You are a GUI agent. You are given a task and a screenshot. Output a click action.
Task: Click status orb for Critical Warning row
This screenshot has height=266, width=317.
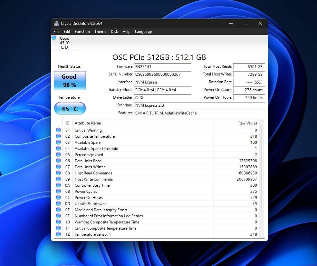click(58, 130)
